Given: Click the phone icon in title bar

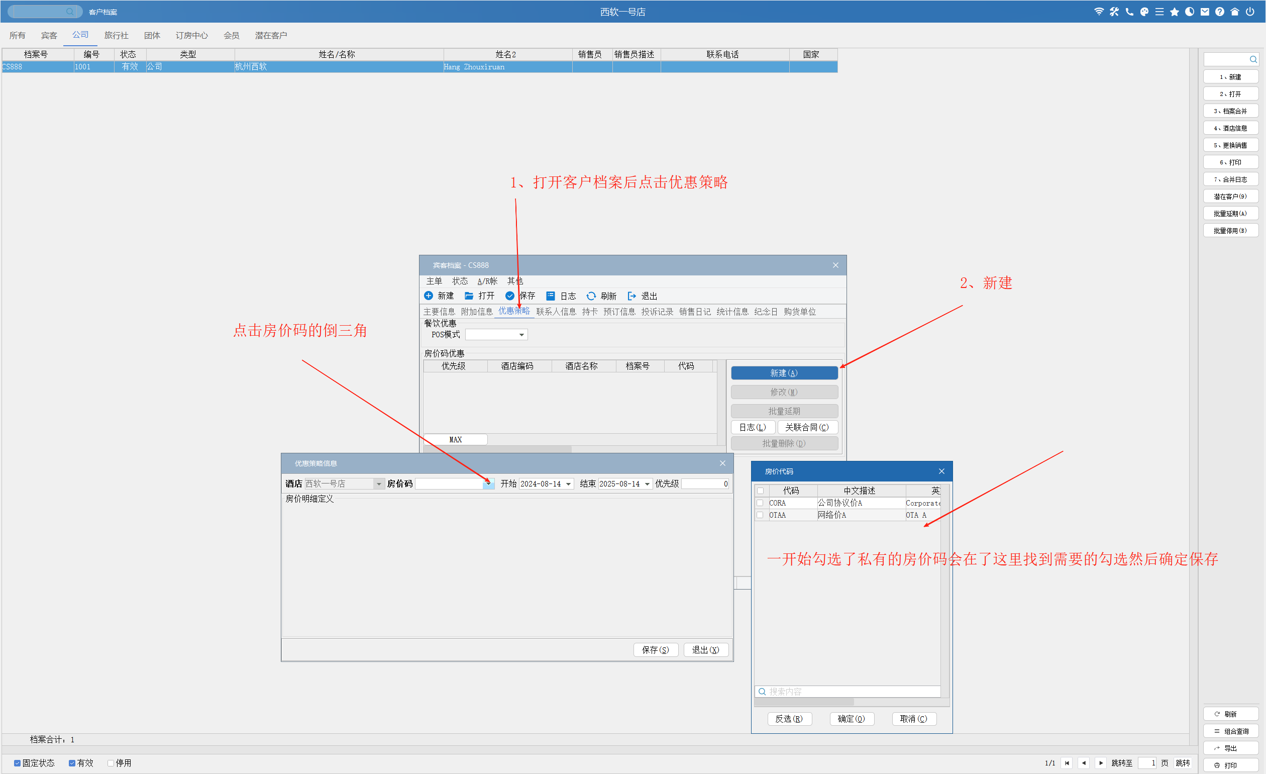Looking at the screenshot, I should tap(1129, 11).
